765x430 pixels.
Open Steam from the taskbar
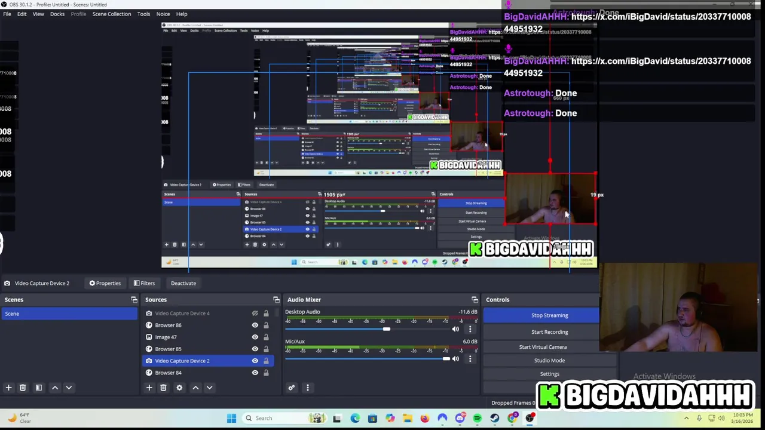tap(494, 418)
